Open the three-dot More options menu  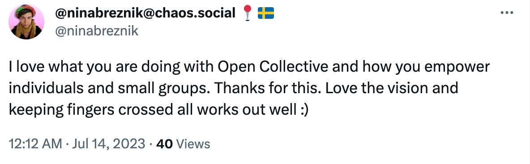(x=507, y=13)
